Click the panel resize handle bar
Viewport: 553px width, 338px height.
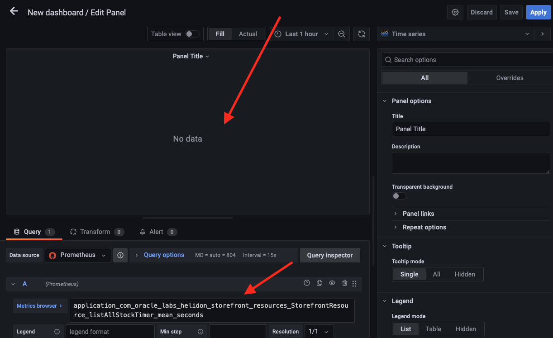coord(188,218)
